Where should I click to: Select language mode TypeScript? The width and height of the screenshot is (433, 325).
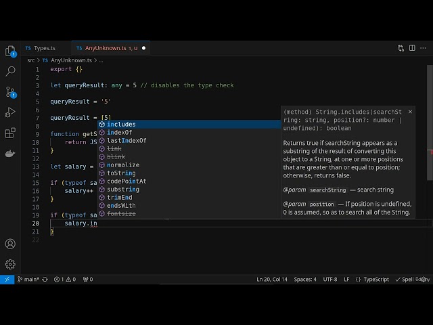[x=376, y=280]
